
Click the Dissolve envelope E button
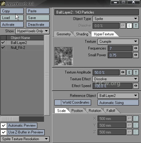click(129, 26)
